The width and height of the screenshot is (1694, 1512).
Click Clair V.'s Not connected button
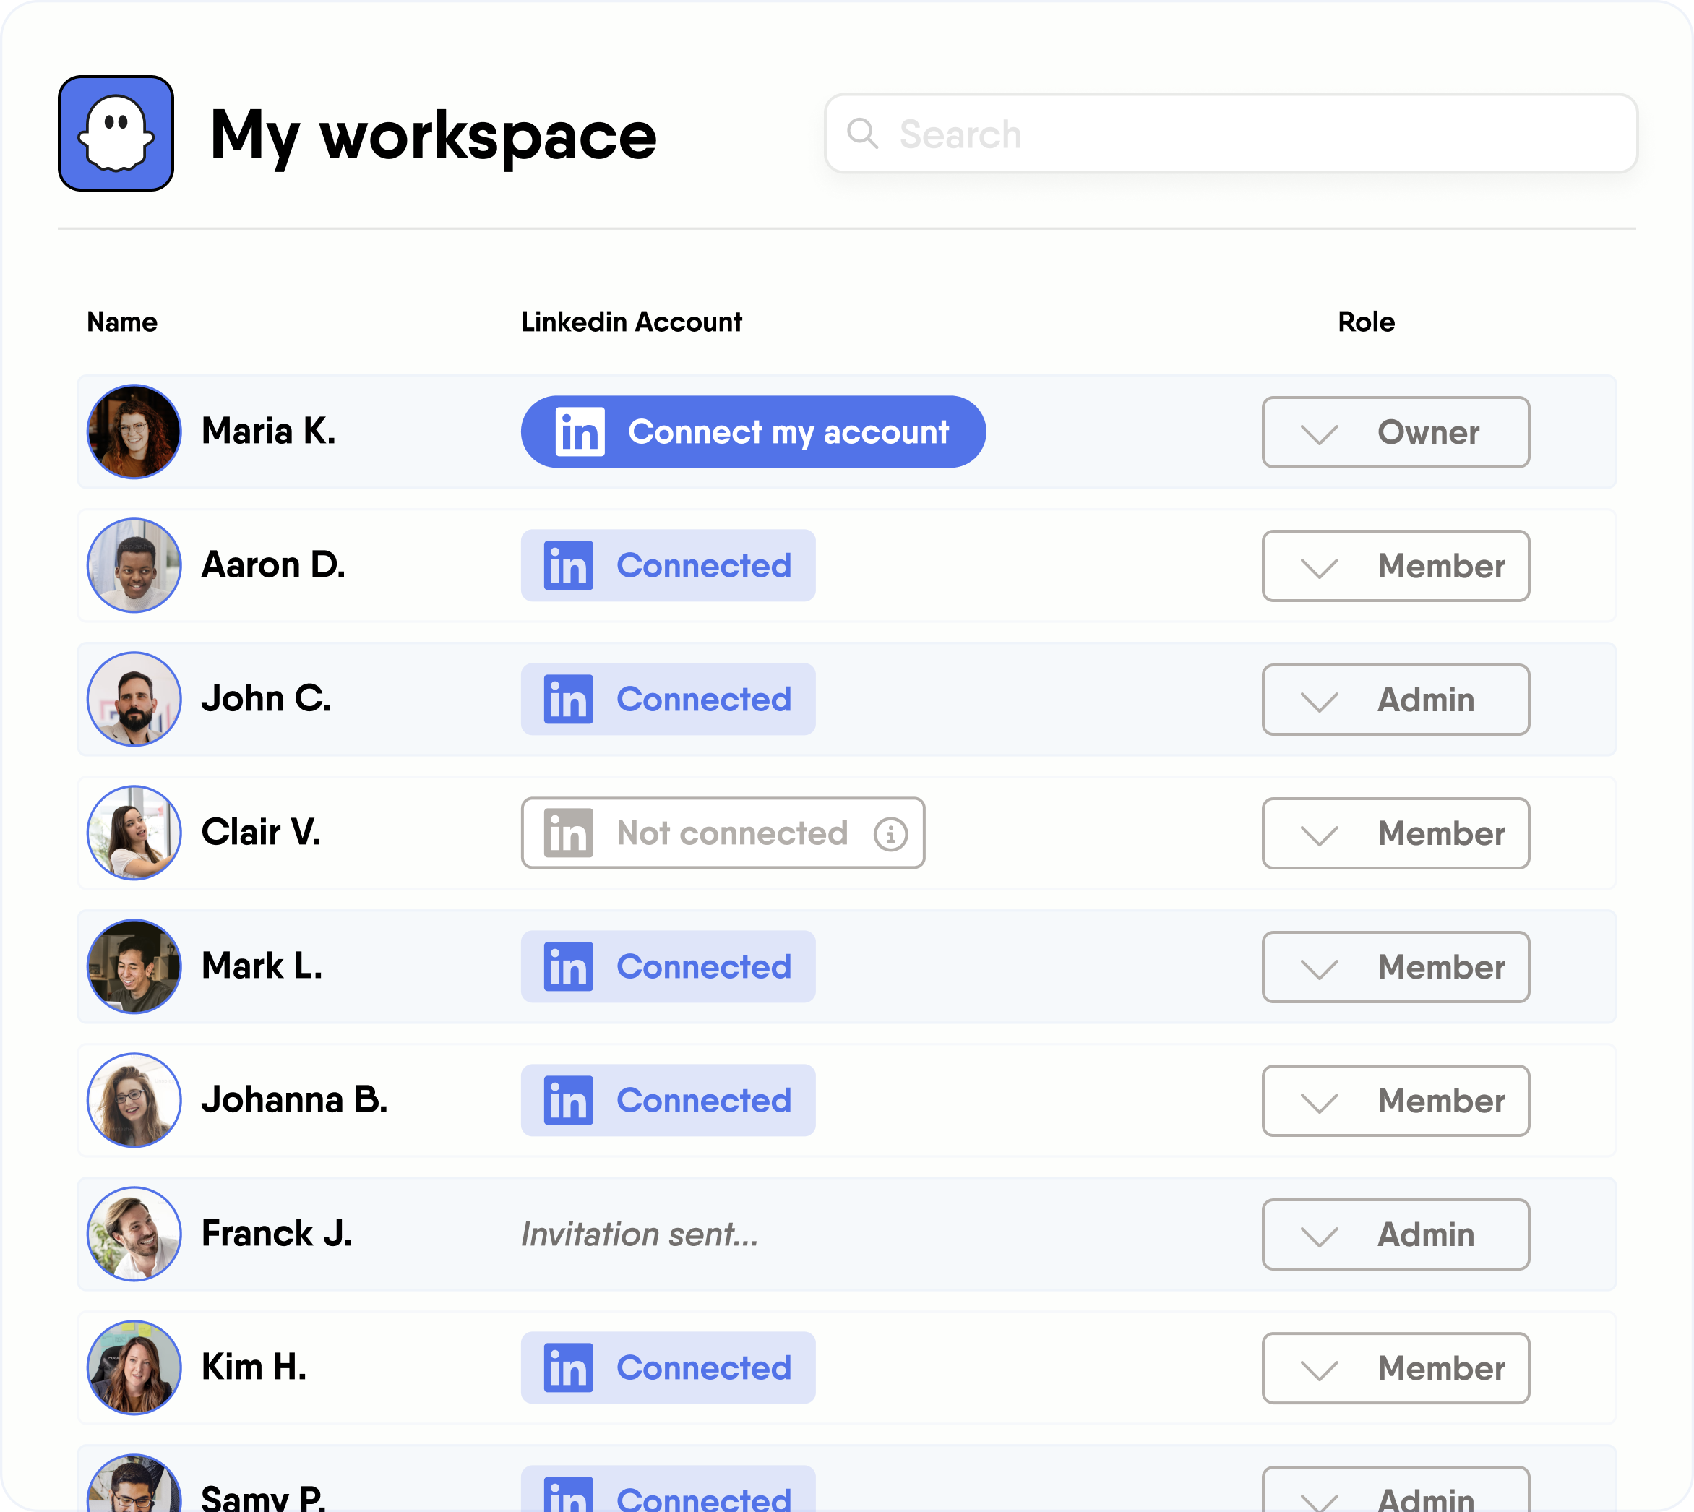[x=721, y=833]
